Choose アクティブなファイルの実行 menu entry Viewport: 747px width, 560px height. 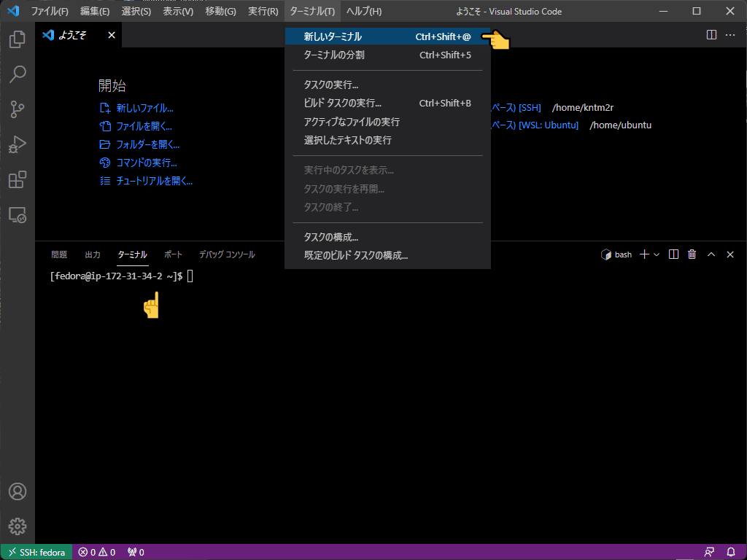point(388,122)
